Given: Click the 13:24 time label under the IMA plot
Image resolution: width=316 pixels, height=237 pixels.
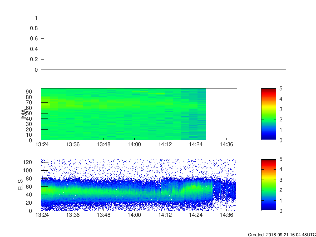Looking at the screenshot, I should coord(42,144).
